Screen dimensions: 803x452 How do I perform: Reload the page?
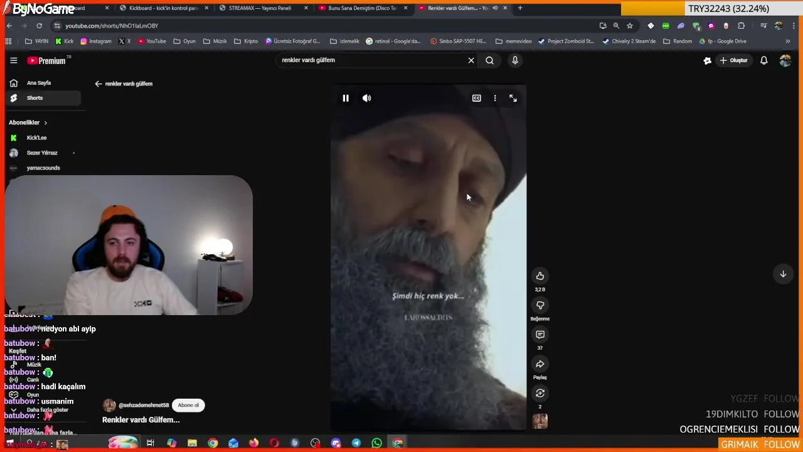tap(39, 26)
